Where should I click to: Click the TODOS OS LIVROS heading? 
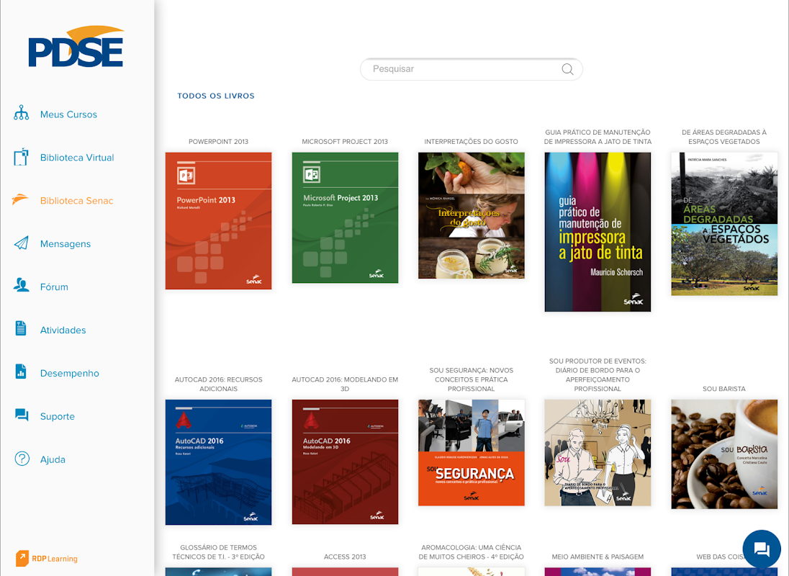click(x=216, y=96)
